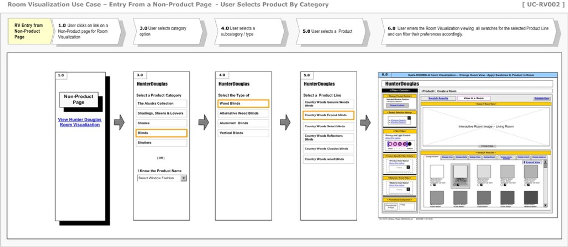The image size is (568, 247).
Task: Open the Select Window Fashion dropdown
Action: tap(162, 178)
